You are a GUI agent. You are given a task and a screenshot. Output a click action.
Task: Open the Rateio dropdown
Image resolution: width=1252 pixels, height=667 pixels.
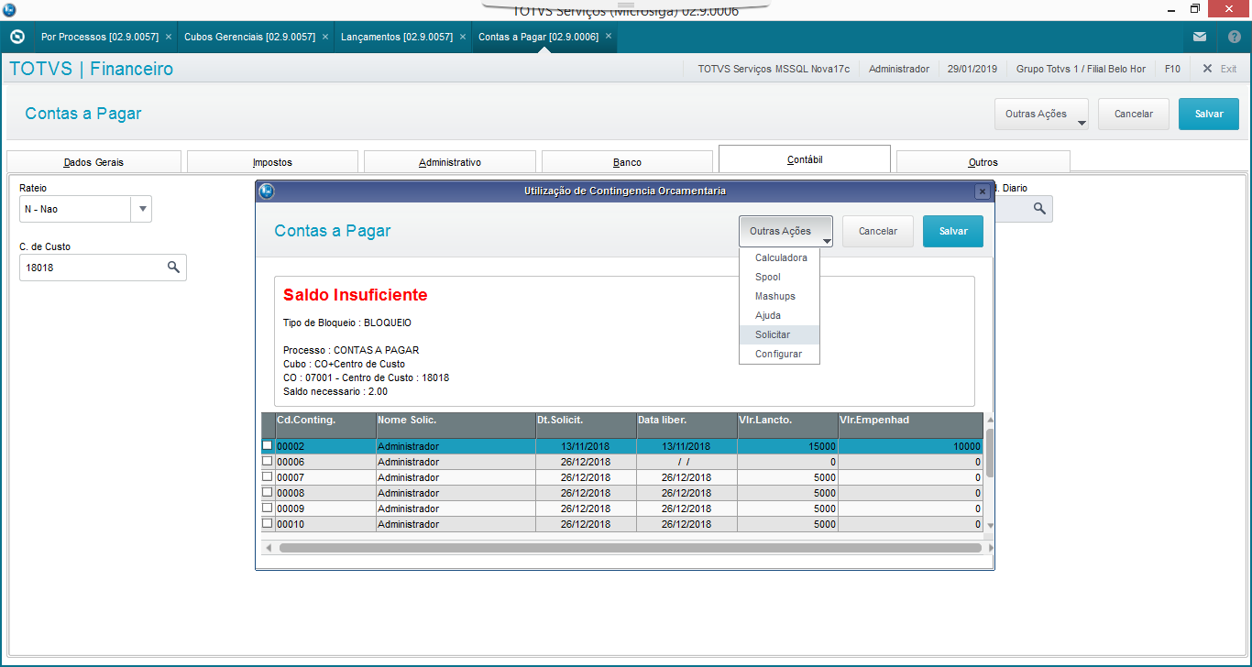(x=141, y=209)
